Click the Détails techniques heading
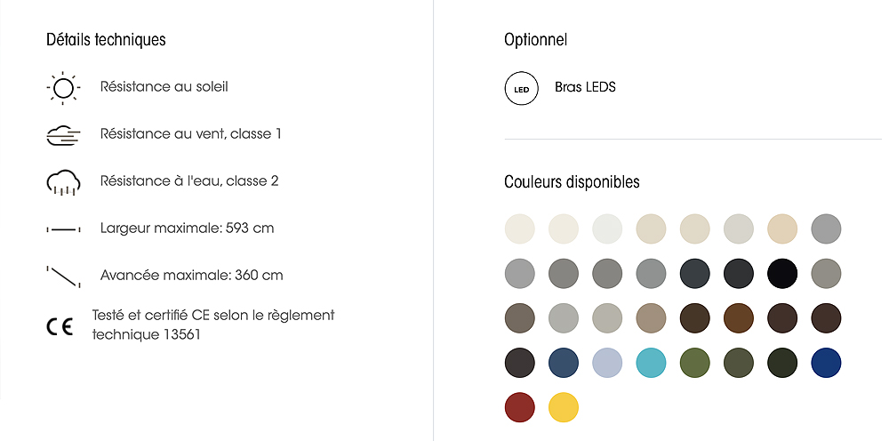The image size is (889, 441). [106, 40]
